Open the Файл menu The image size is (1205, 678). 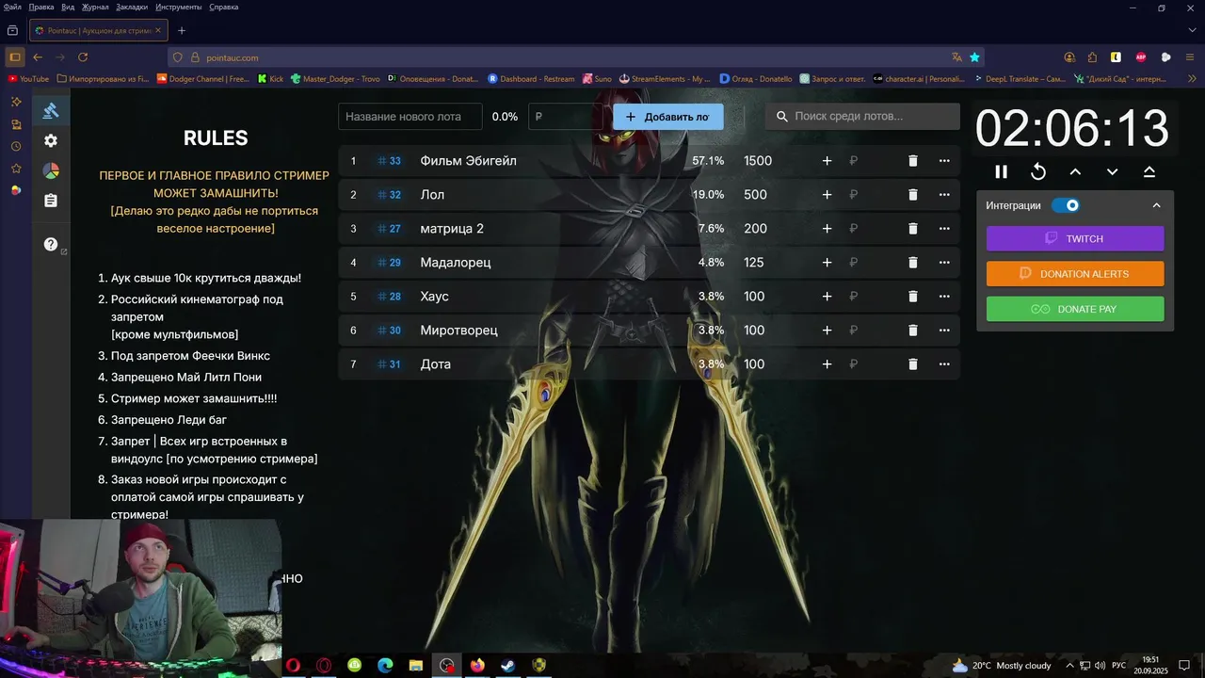coord(12,7)
